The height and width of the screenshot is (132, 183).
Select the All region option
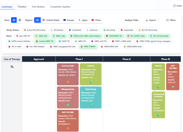(x=37, y=20)
